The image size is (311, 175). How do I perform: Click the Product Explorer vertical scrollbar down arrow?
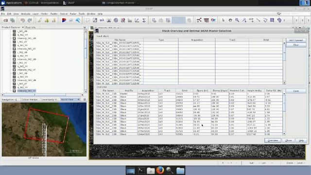click(x=86, y=91)
